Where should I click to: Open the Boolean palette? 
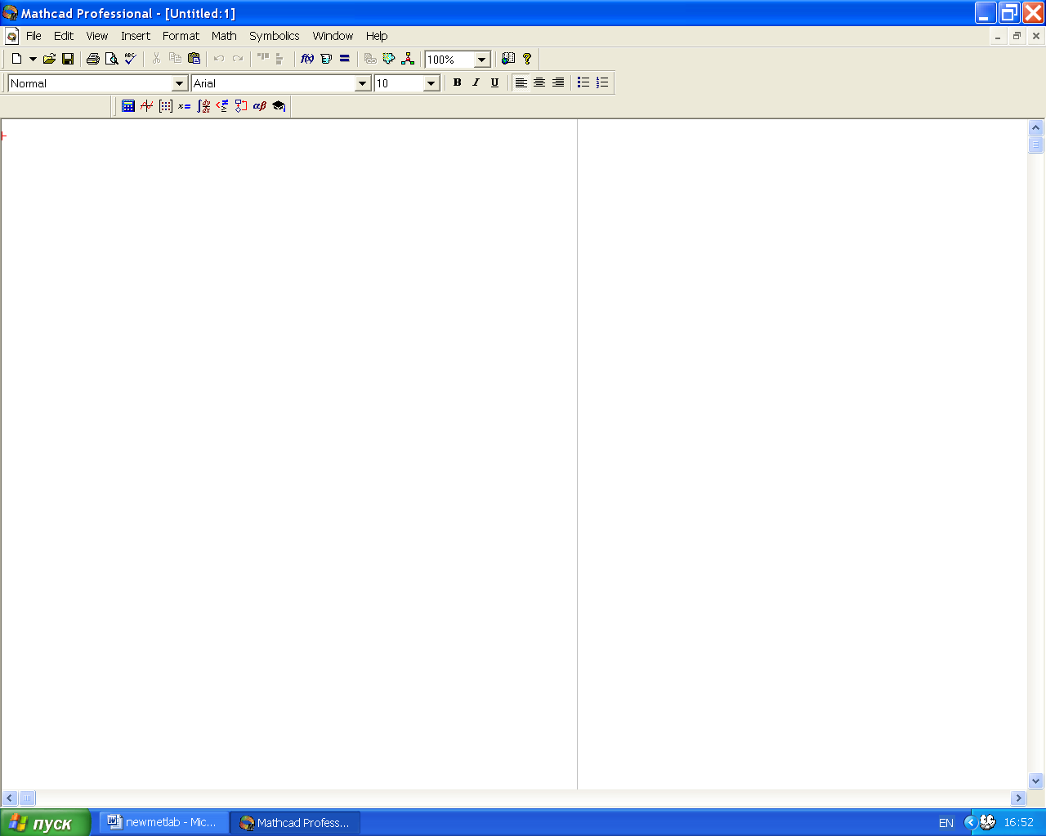[222, 106]
